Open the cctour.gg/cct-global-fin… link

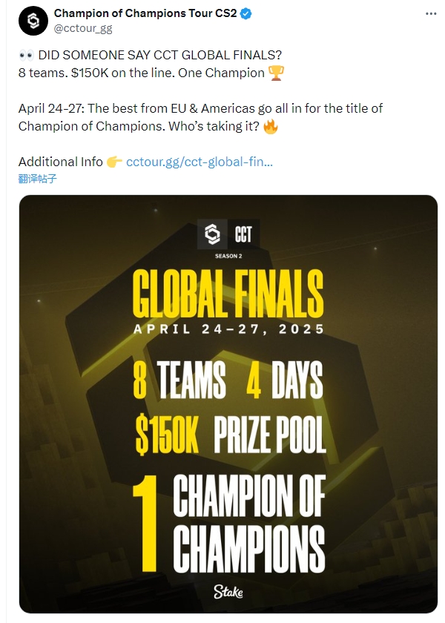[x=200, y=162]
